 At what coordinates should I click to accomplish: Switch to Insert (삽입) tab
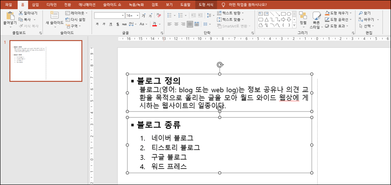pyautogui.click(x=36, y=5)
